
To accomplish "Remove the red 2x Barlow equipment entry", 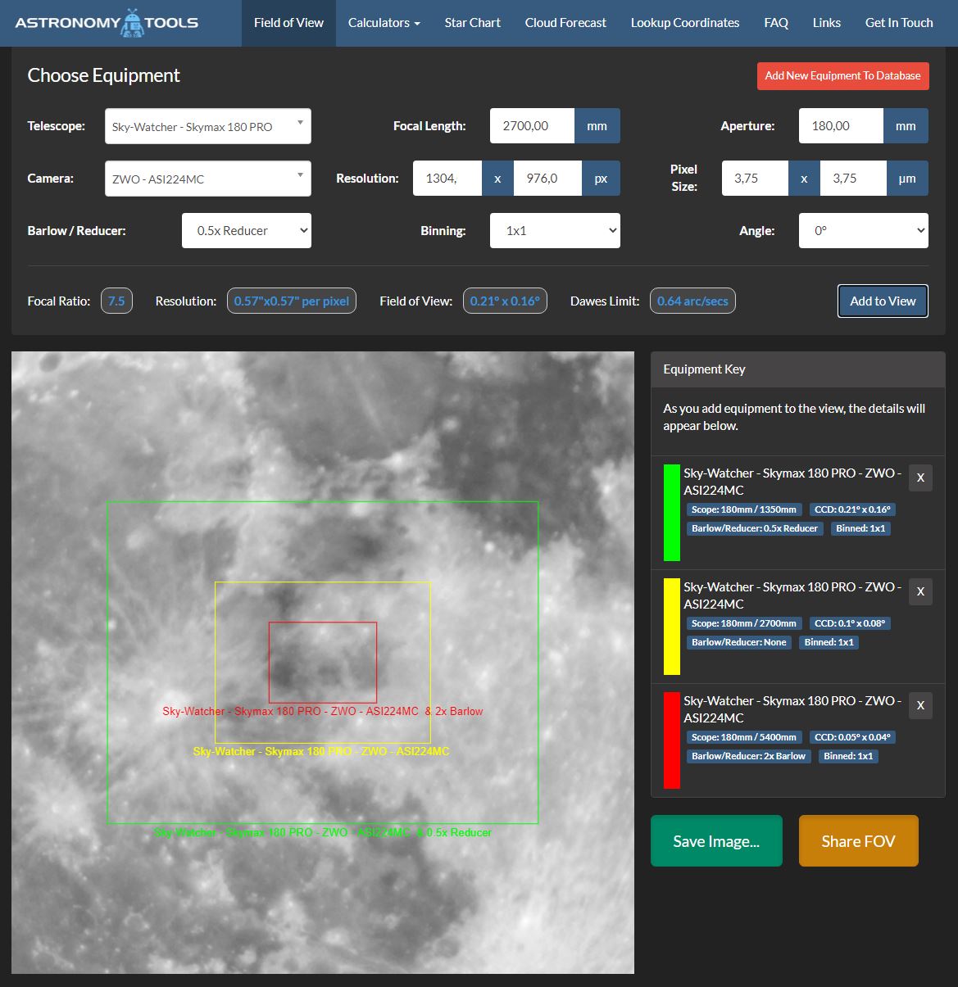I will (x=920, y=705).
